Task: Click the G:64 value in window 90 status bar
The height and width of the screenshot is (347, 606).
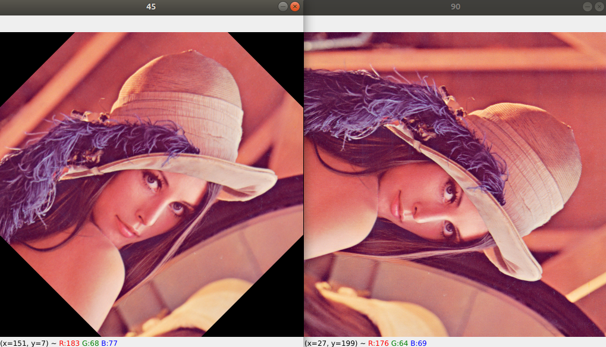Action: click(400, 343)
